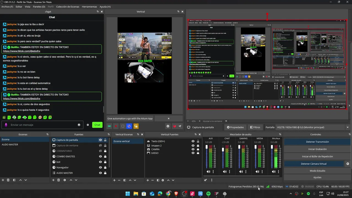Show hidden system tray icons chevron
The width and height of the screenshot is (352, 198).
(291, 194)
